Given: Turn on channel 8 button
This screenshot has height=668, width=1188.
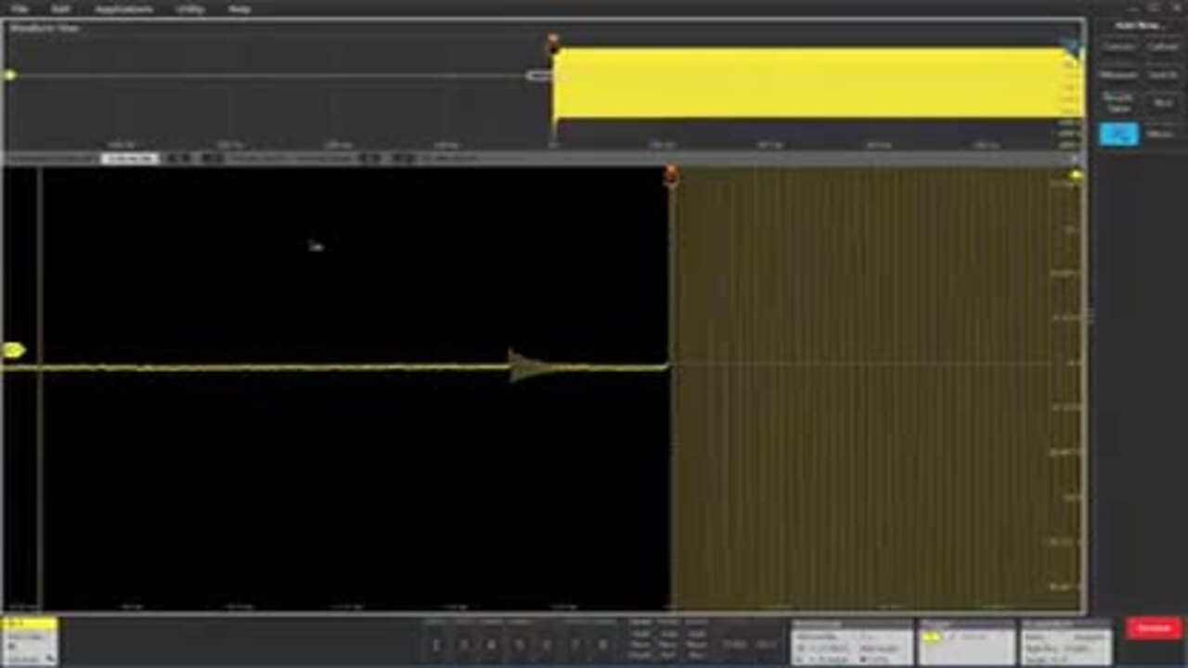Looking at the screenshot, I should (603, 645).
